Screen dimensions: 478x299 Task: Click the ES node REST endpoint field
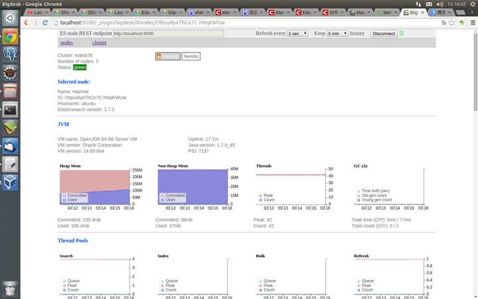(x=168, y=34)
